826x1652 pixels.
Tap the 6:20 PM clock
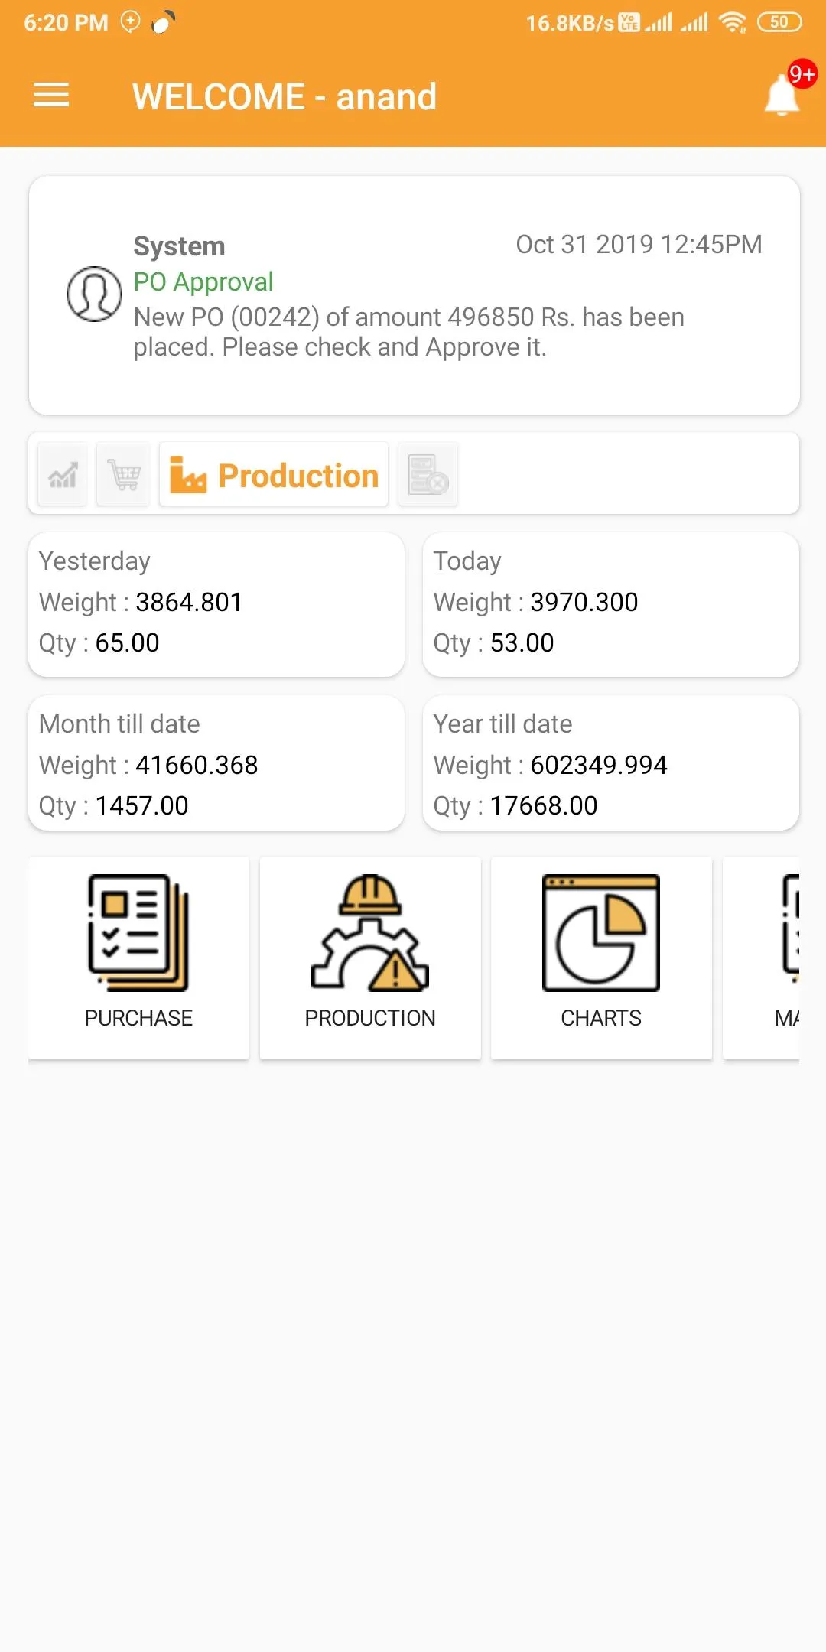point(67,23)
